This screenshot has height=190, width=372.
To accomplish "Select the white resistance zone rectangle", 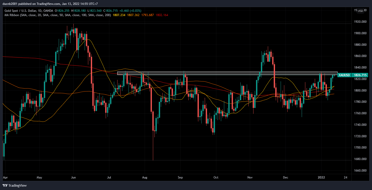I will tap(227, 73).
